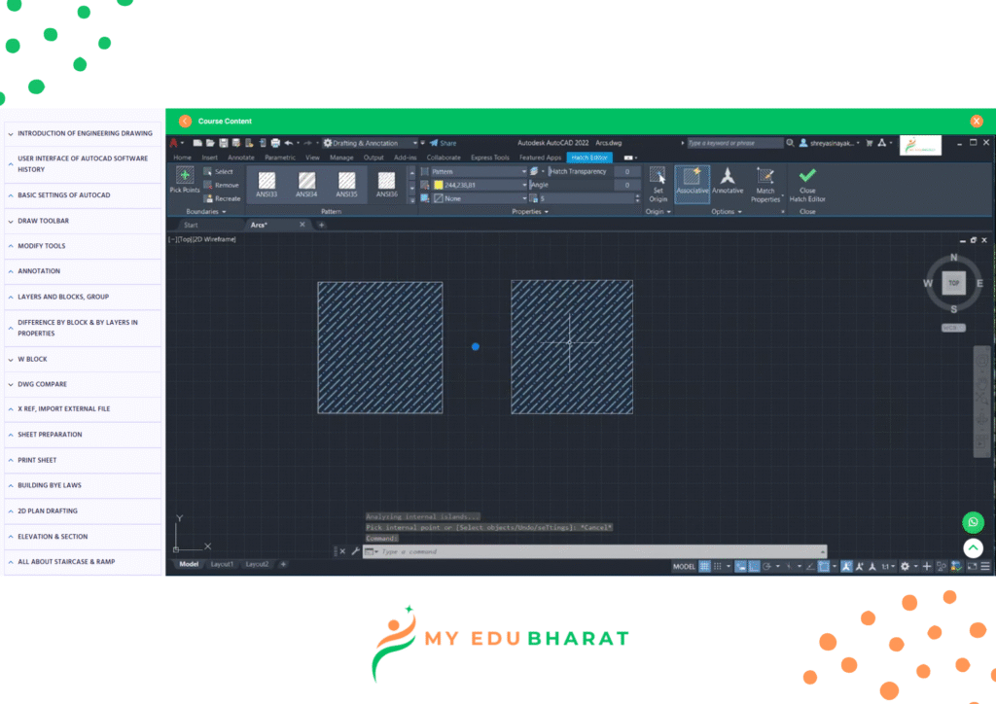Screen dimensions: 996x704
Task: Click the Pick Points hatch boundary icon
Action: pyautogui.click(x=185, y=177)
